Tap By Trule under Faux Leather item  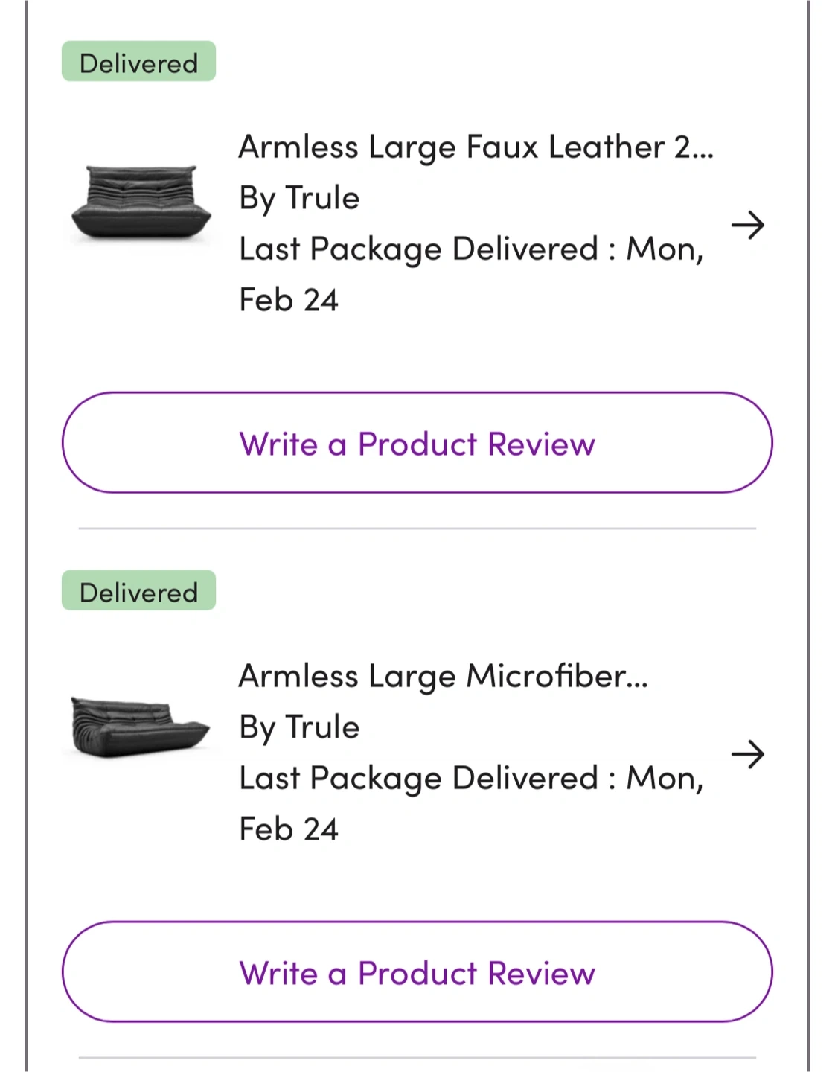[299, 199]
